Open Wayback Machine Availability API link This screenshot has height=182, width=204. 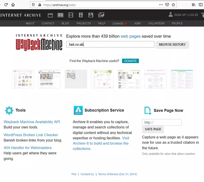[32, 122]
